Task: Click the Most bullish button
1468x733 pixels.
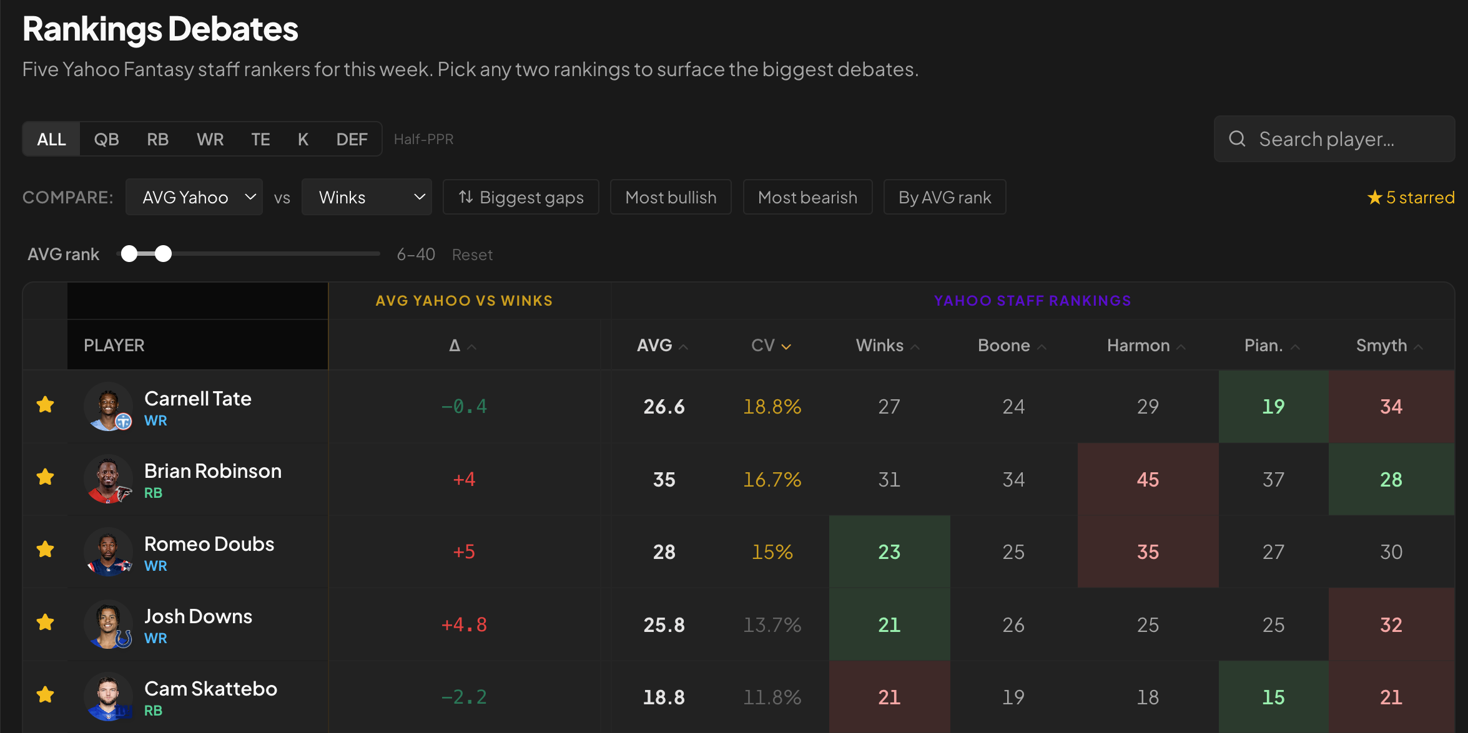Action: pyautogui.click(x=671, y=198)
